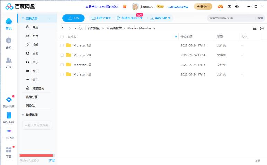The image size is (267, 165).
Task: Check the Monster 4级 checkbox
Action: coord(62,74)
